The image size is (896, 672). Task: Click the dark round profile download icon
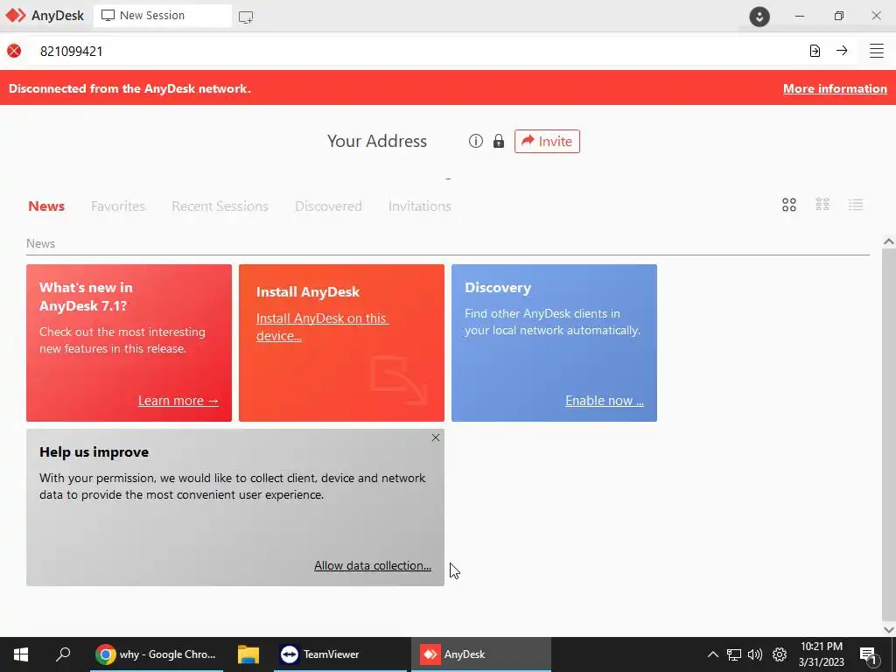(759, 17)
